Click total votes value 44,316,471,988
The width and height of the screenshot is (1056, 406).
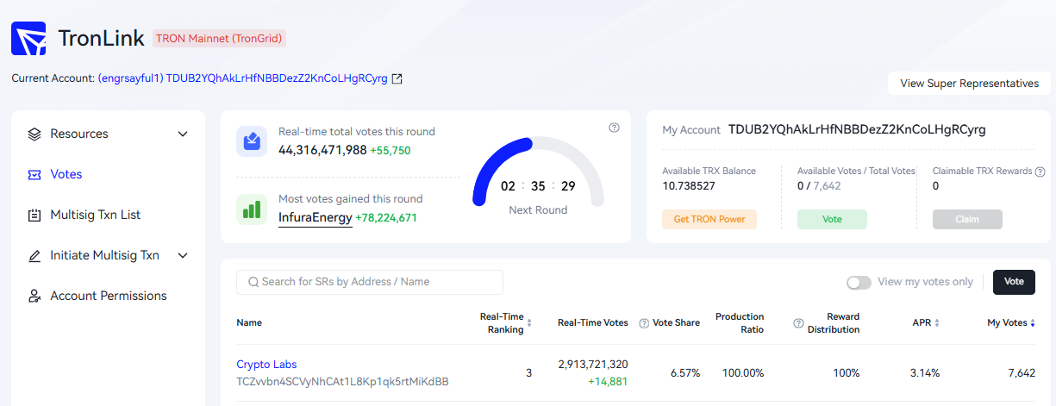tap(322, 150)
